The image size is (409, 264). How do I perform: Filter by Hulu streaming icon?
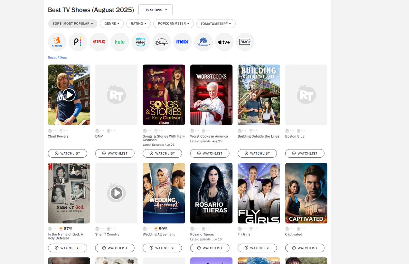[120, 42]
